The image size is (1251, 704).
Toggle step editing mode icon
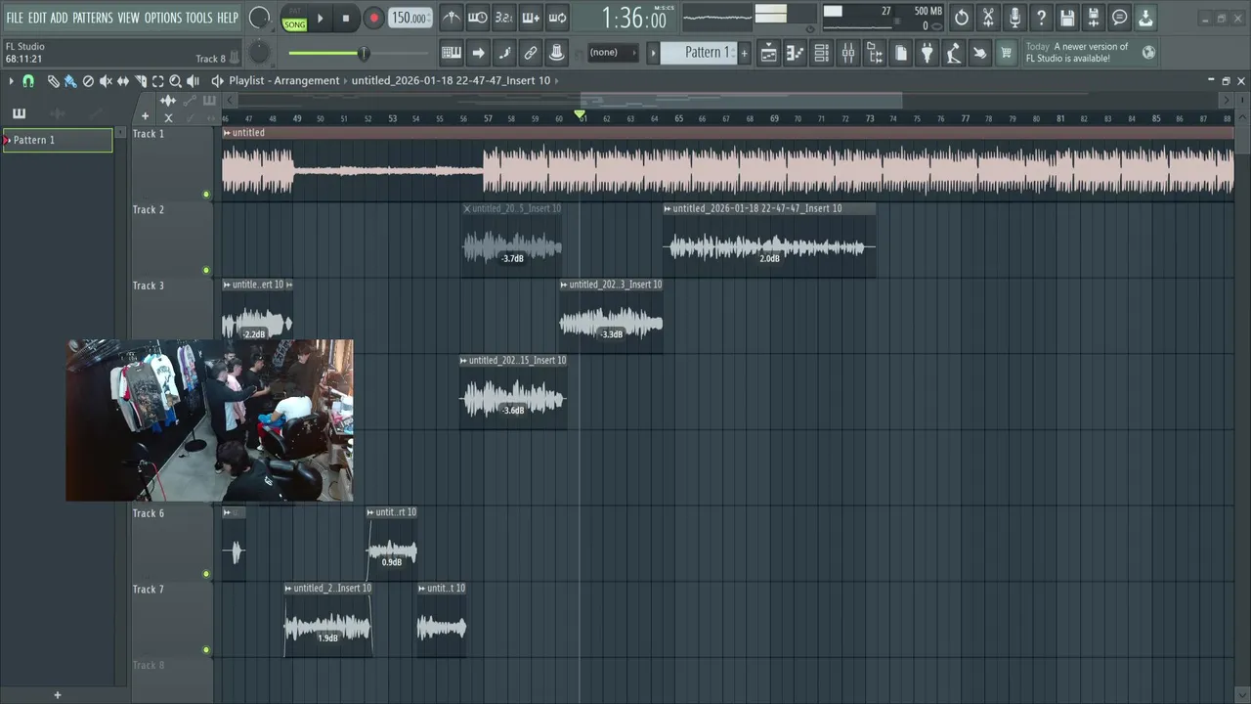point(504,53)
